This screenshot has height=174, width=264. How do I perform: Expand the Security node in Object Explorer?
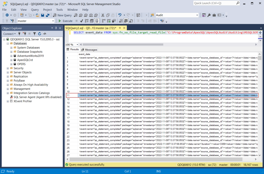pos(7,68)
